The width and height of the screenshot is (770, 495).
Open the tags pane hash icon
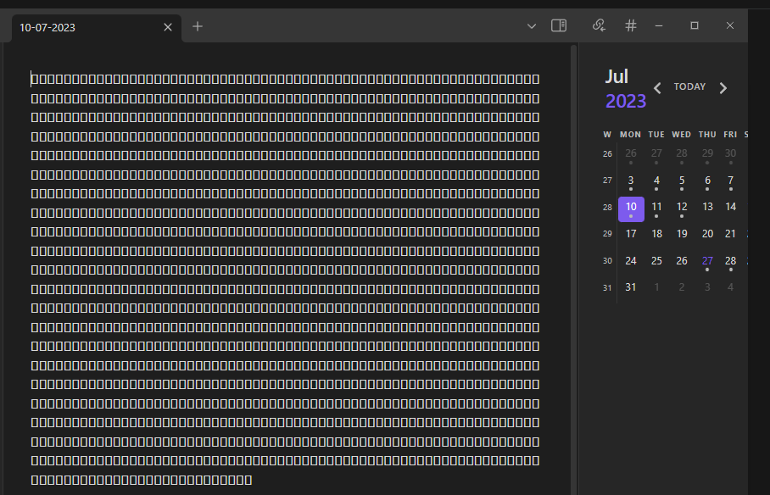tap(631, 25)
